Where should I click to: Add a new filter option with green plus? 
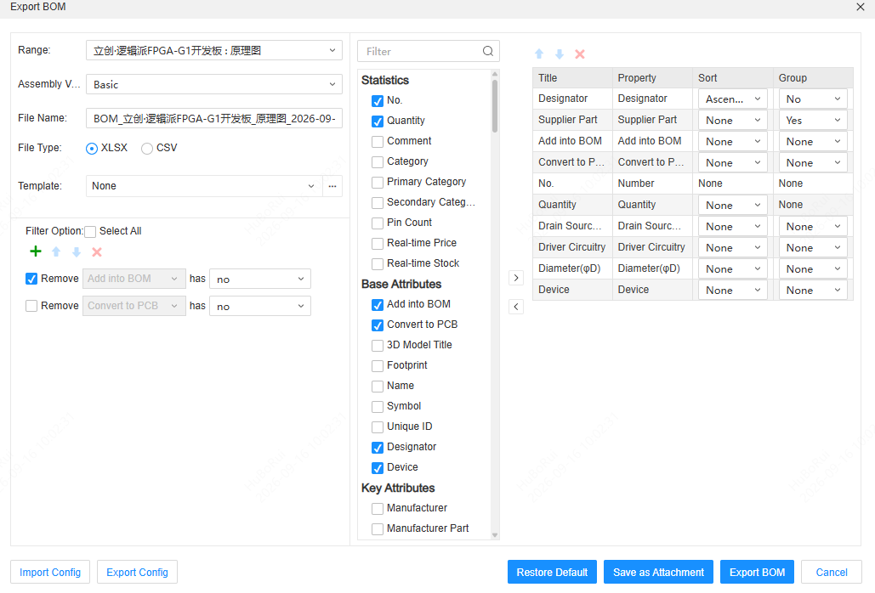coord(36,251)
